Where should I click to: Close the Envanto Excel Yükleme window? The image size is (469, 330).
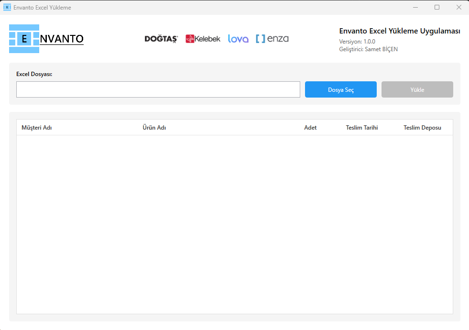point(458,7)
